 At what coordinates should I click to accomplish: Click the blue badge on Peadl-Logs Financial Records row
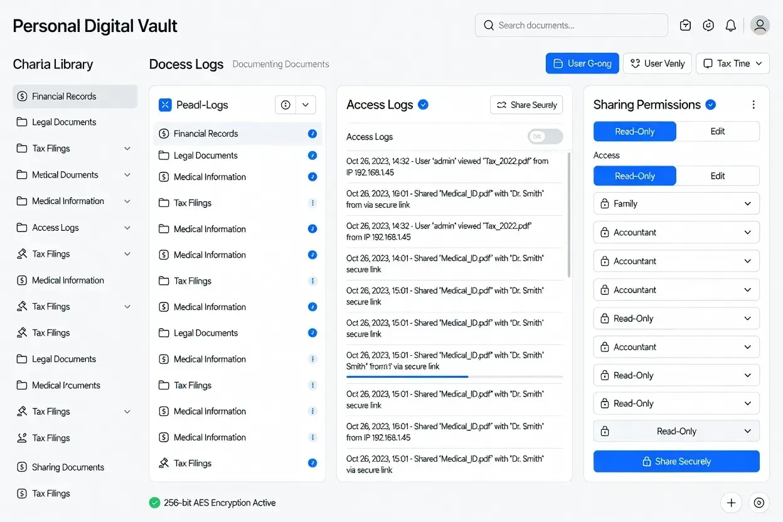[312, 134]
